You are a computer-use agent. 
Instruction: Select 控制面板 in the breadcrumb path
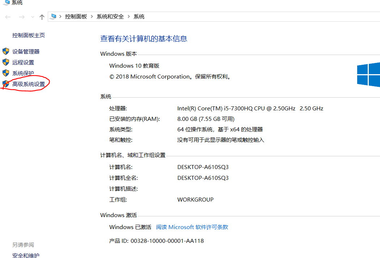[x=76, y=17]
